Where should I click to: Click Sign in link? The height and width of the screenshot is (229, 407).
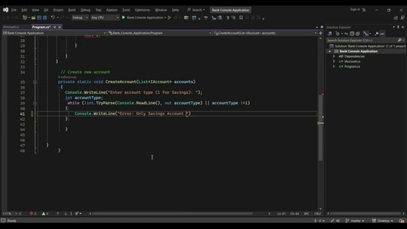click(355, 10)
